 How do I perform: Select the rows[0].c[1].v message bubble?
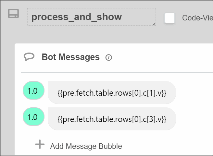[x=112, y=93]
